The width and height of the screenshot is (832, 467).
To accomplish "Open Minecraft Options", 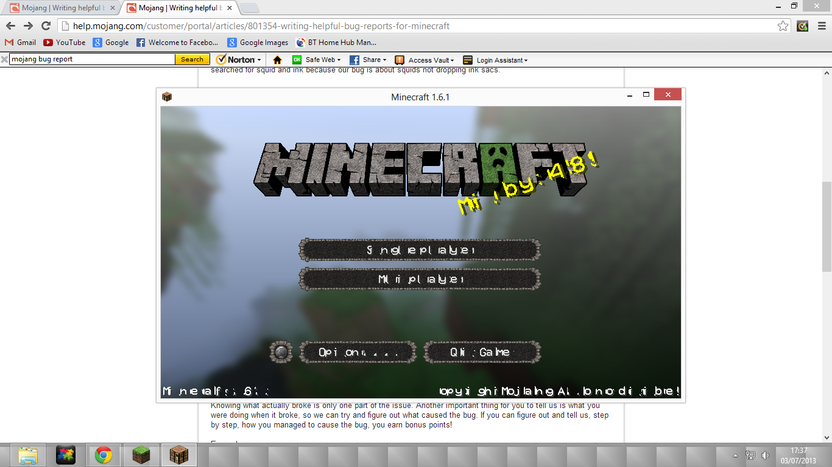I will click(x=358, y=352).
